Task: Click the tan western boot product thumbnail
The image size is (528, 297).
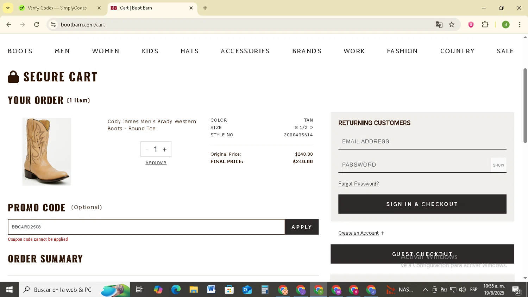Action: coord(46,151)
